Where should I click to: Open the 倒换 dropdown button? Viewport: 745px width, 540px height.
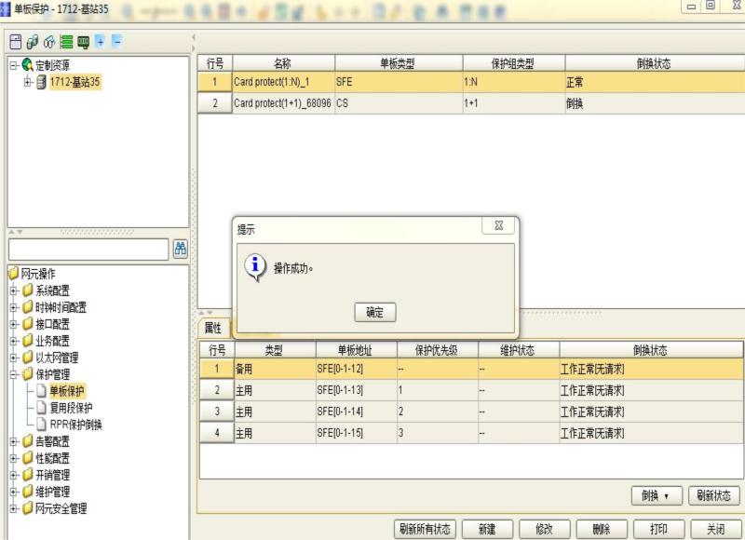657,496
